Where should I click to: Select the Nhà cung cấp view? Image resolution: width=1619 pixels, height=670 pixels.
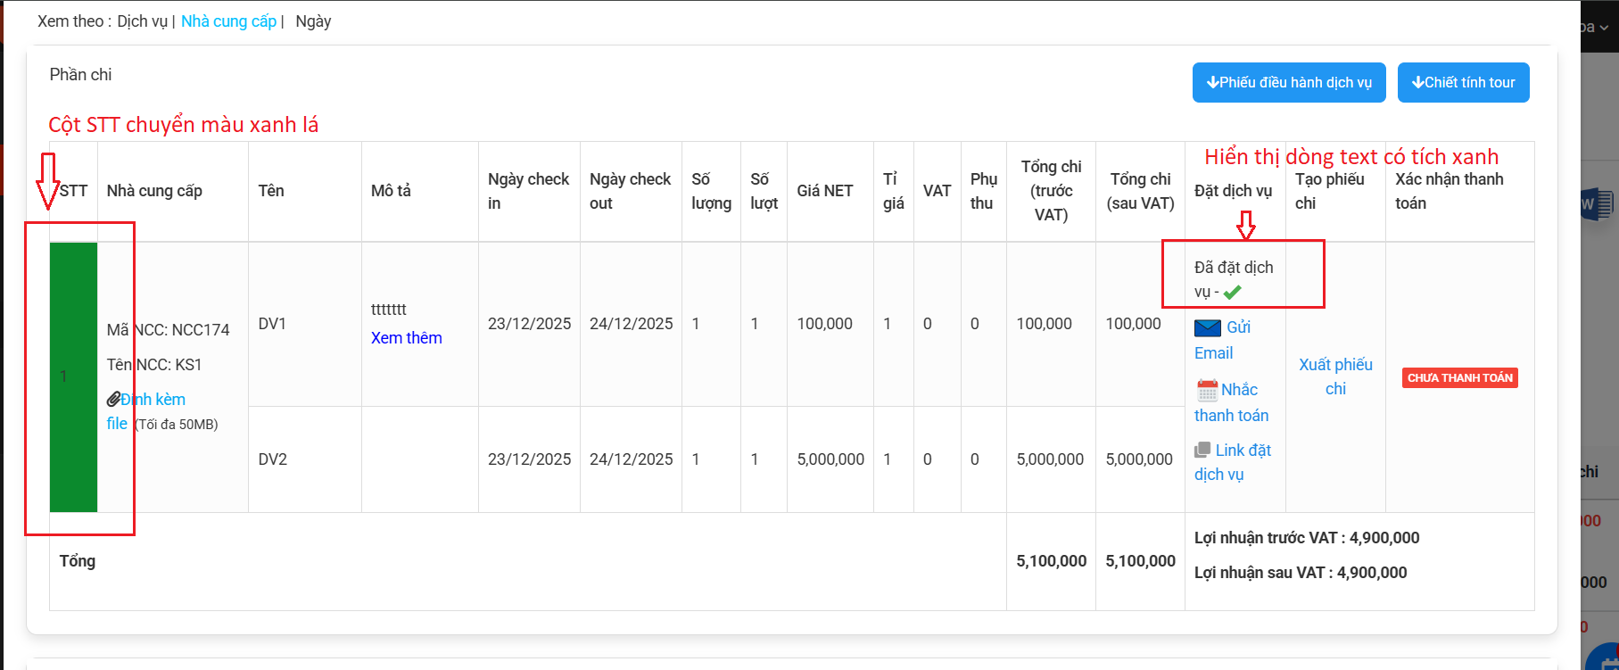(x=228, y=21)
